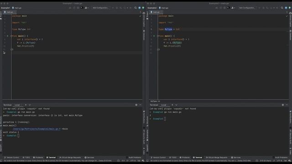
Task: Open TODO tab in Example1 bottom bar
Action: pyautogui.click(x=26, y=158)
